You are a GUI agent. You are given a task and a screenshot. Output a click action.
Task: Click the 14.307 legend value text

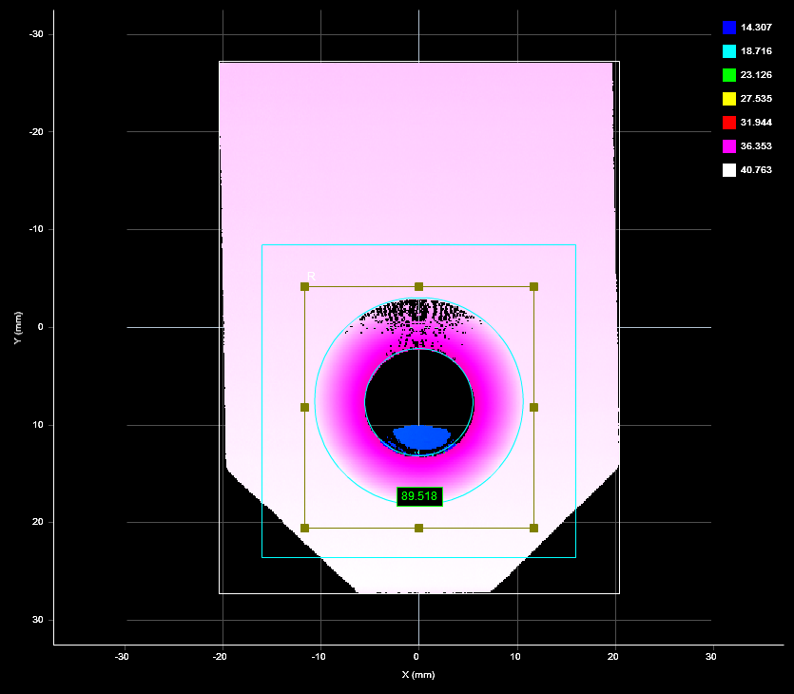756,28
